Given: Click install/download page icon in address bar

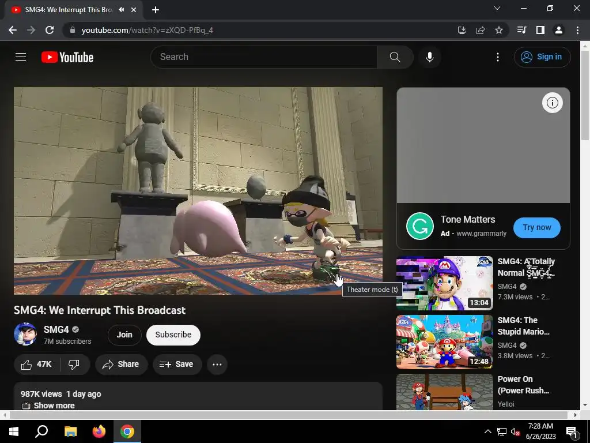Looking at the screenshot, I should click(462, 30).
